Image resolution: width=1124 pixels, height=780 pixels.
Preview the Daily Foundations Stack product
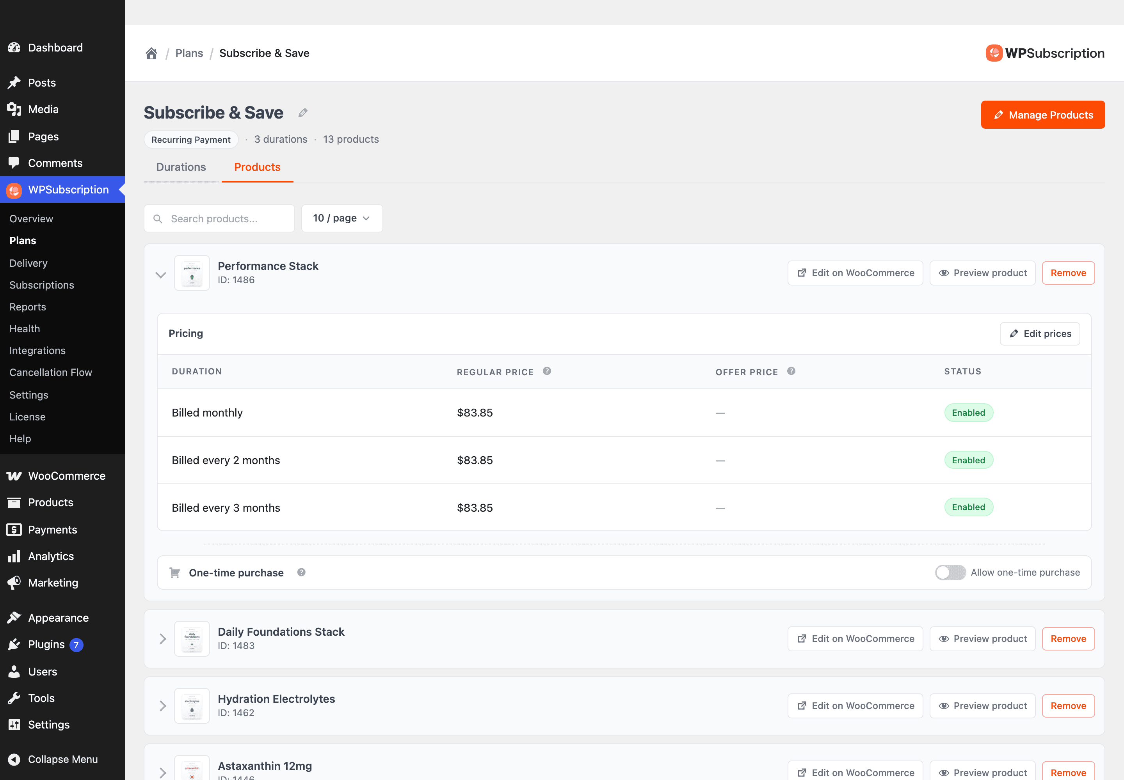coord(982,639)
